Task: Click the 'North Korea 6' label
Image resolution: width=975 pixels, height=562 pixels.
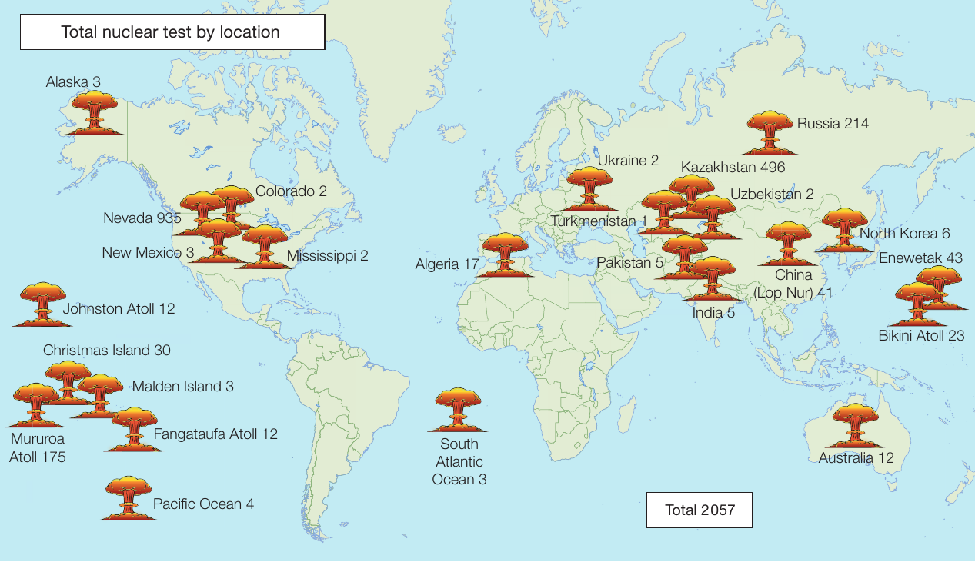Action: point(905,234)
